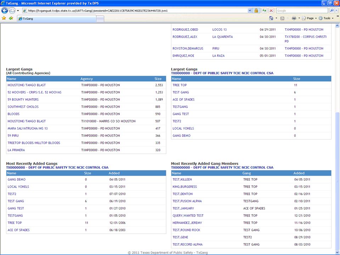Screen dimensions: 340x255
Task: Open the Print options dropdown arrow
Action: pos(299,18)
